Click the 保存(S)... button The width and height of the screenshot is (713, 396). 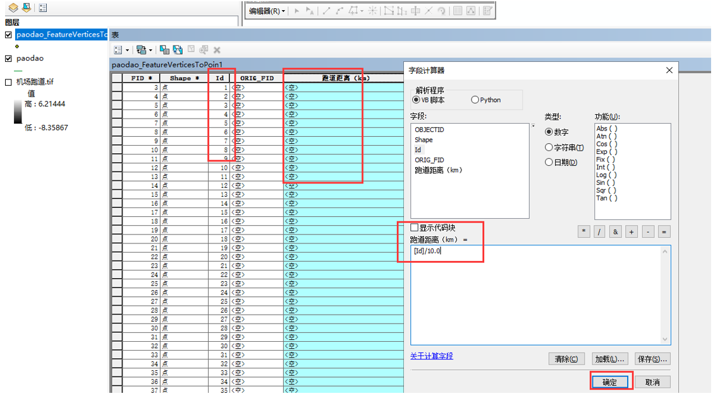point(652,359)
